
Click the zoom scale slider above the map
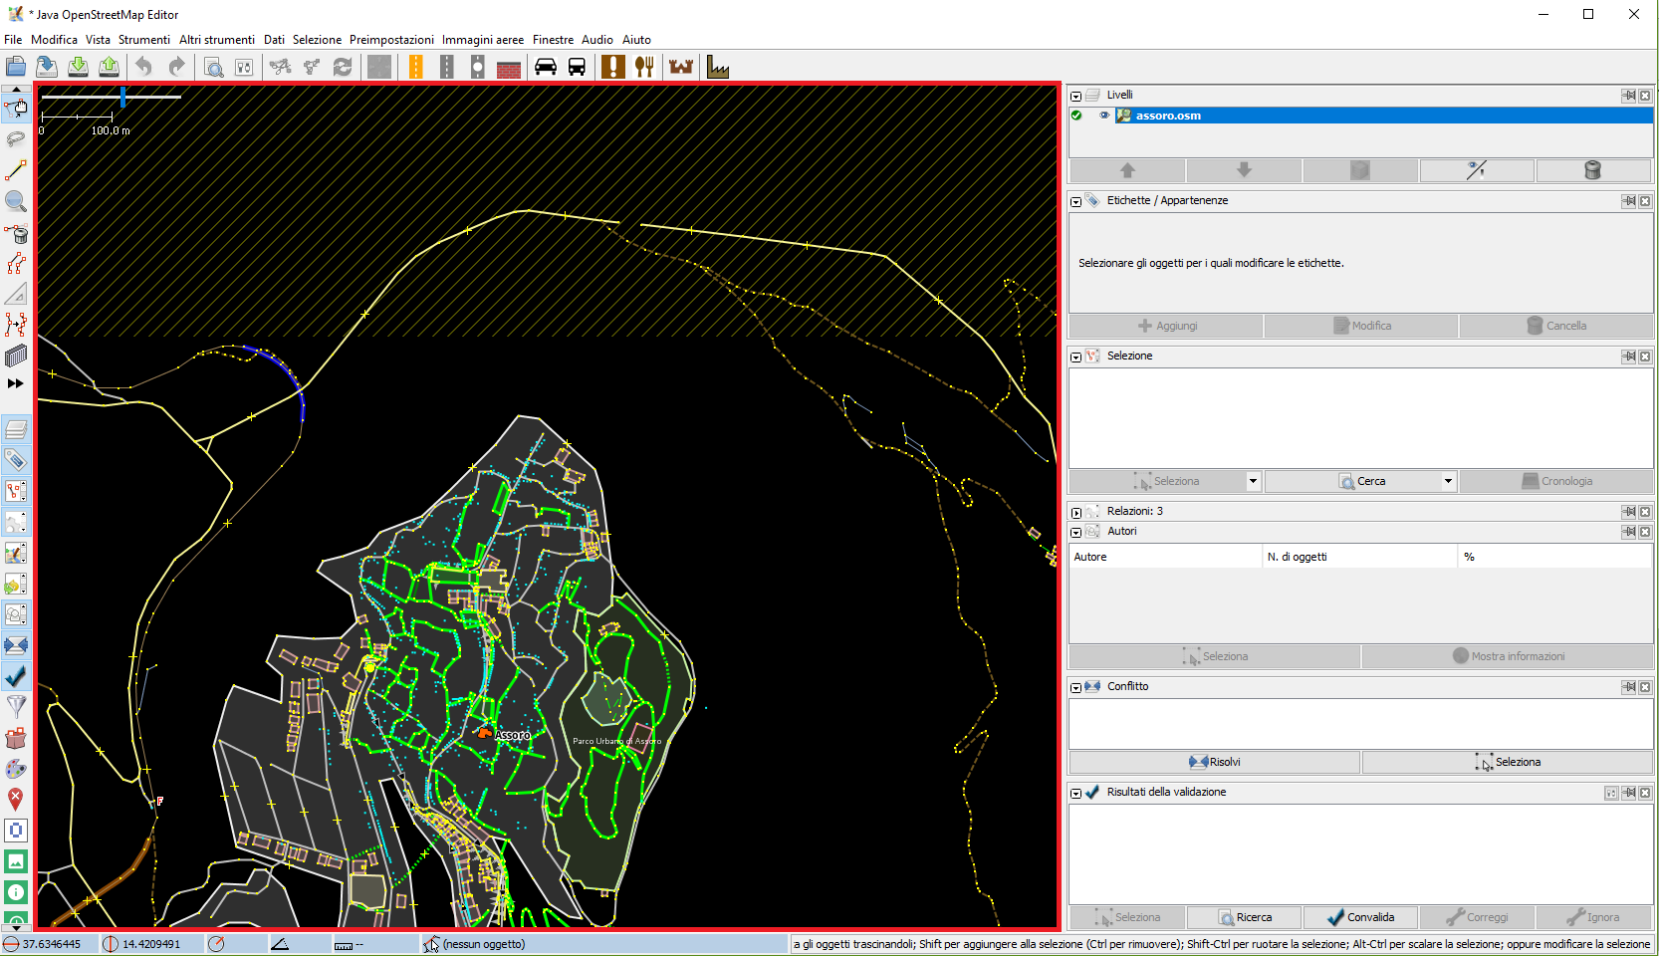click(121, 97)
